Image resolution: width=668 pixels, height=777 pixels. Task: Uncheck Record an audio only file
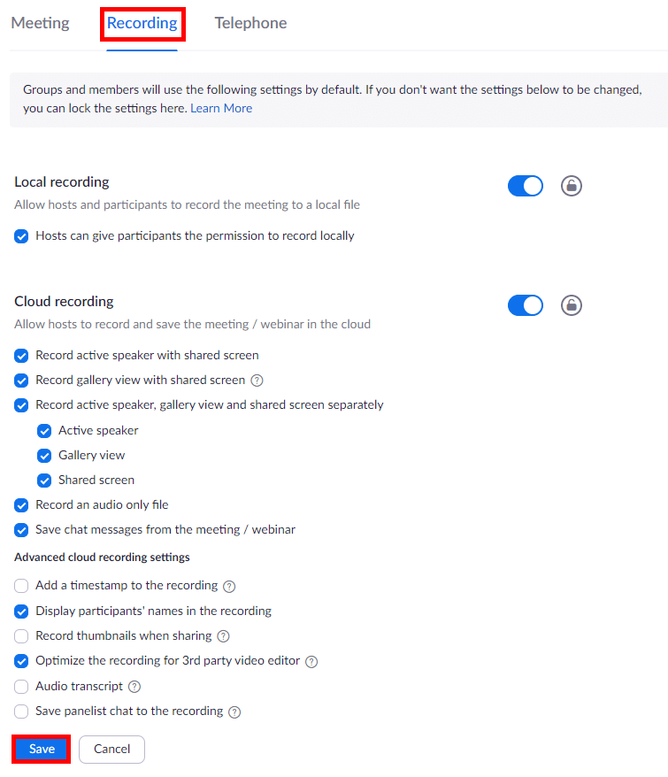click(22, 505)
